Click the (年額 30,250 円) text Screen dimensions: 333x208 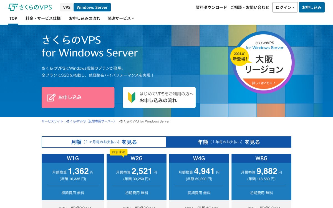tap(137, 179)
